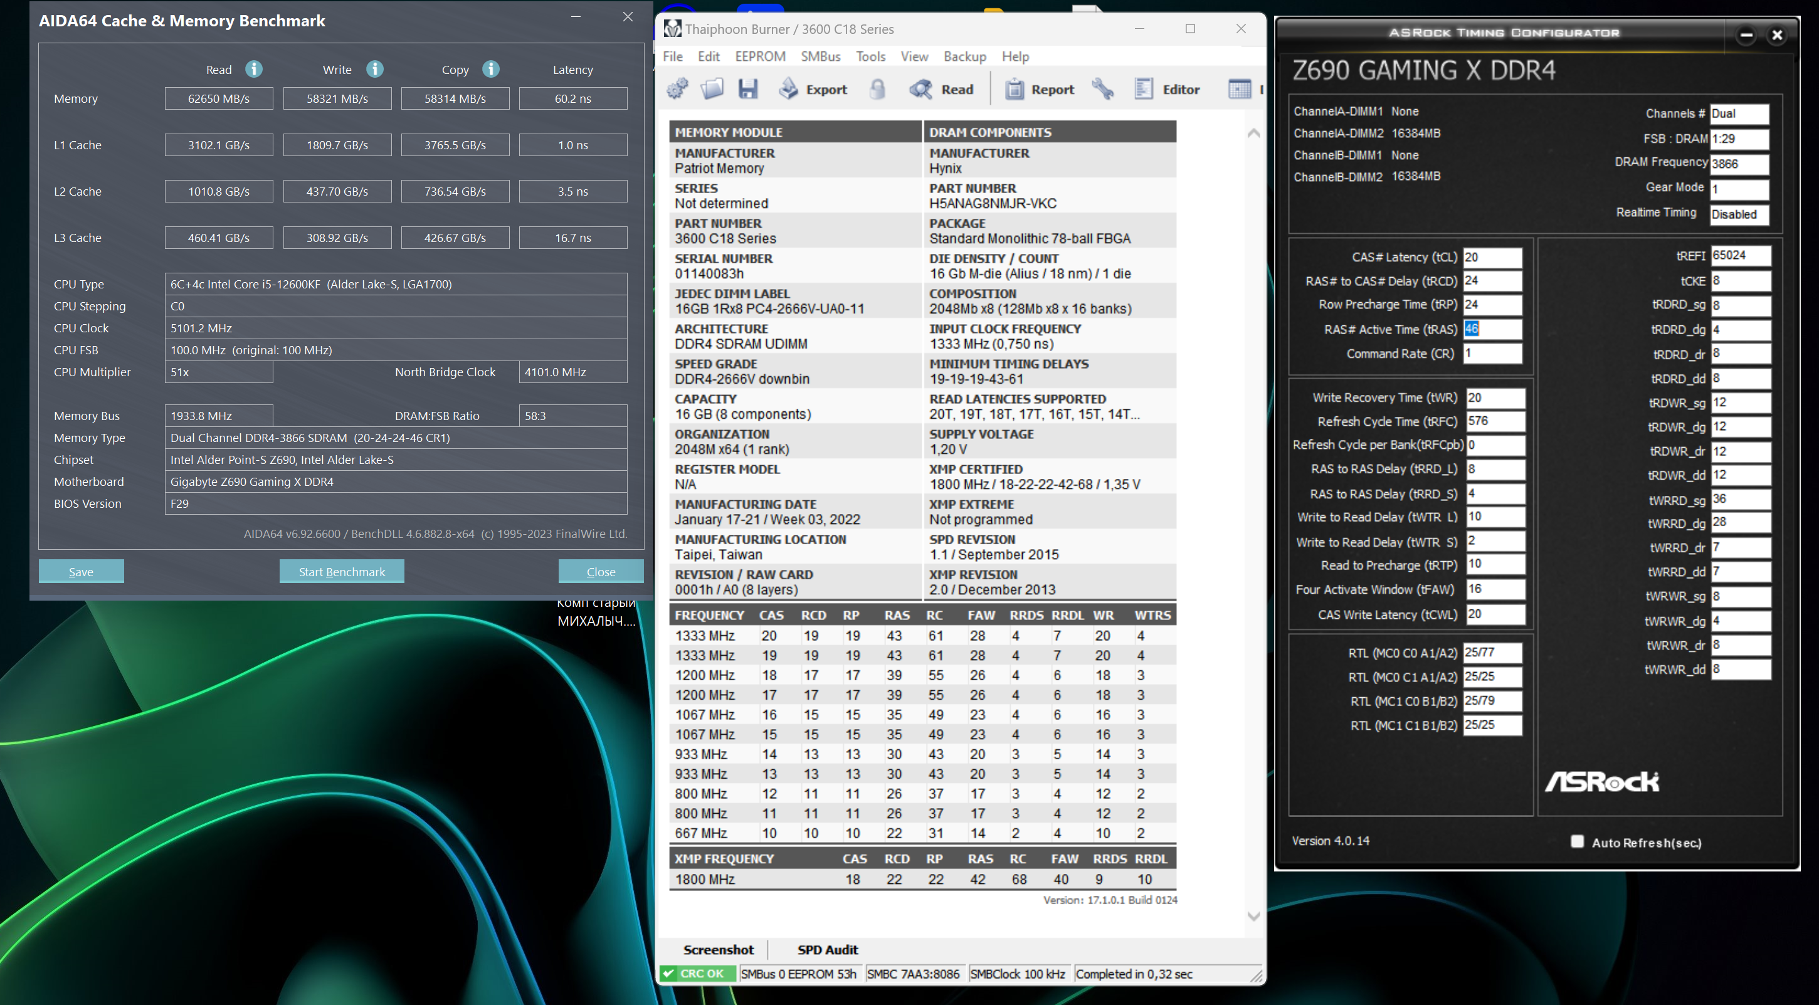Enable the Auto Refresh(sec) checkbox
The height and width of the screenshot is (1005, 1819).
[1577, 841]
